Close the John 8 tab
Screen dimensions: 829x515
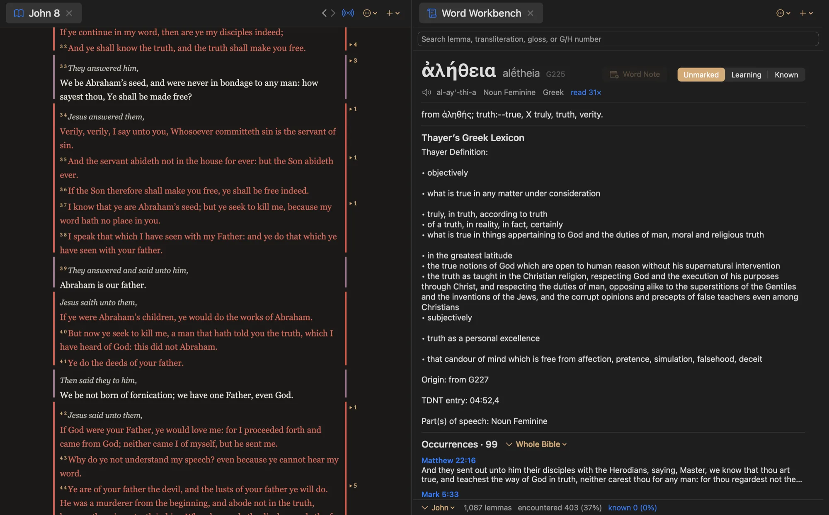(69, 13)
